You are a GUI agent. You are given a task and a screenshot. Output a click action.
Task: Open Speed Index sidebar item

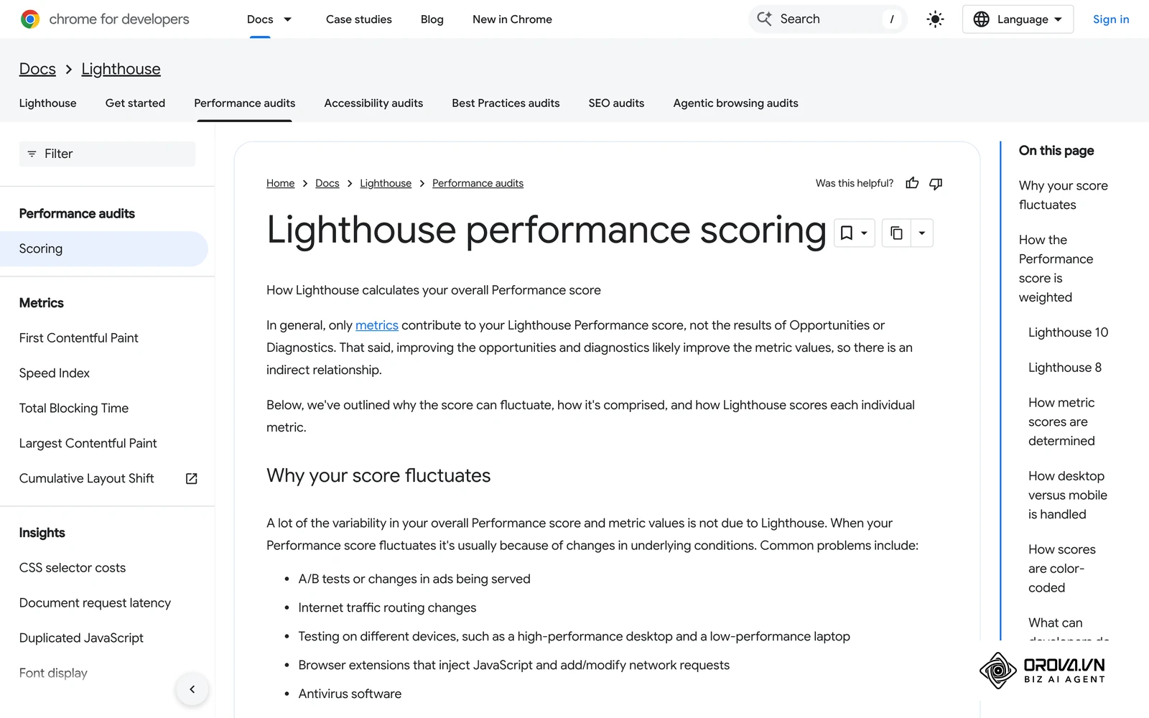point(54,373)
